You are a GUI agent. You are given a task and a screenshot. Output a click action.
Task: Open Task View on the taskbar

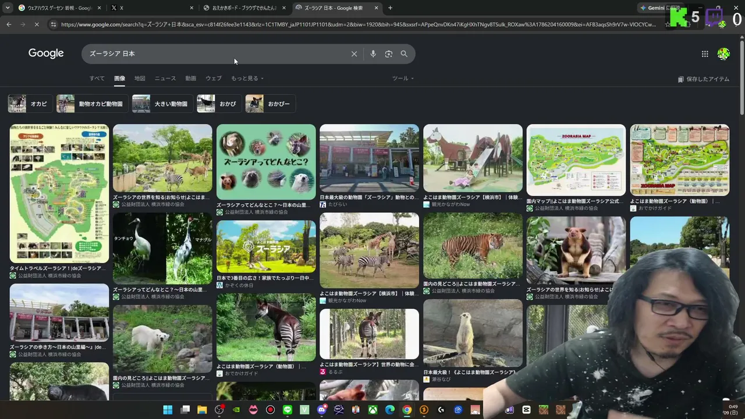185,410
